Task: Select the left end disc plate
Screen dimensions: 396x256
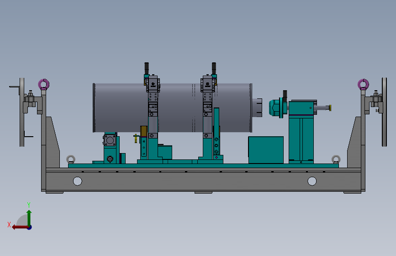Action: tap(22, 112)
